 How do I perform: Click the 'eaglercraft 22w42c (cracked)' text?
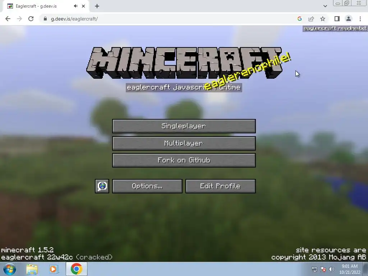click(x=57, y=257)
